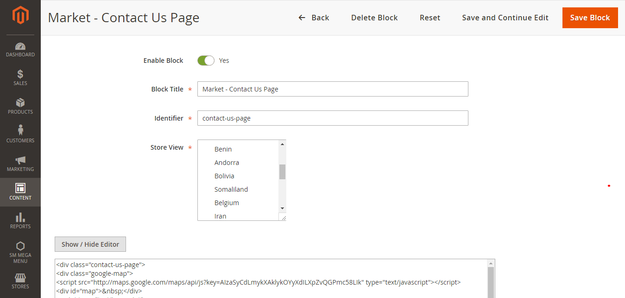
Task: Toggle the Enable Block switch
Action: 206,61
